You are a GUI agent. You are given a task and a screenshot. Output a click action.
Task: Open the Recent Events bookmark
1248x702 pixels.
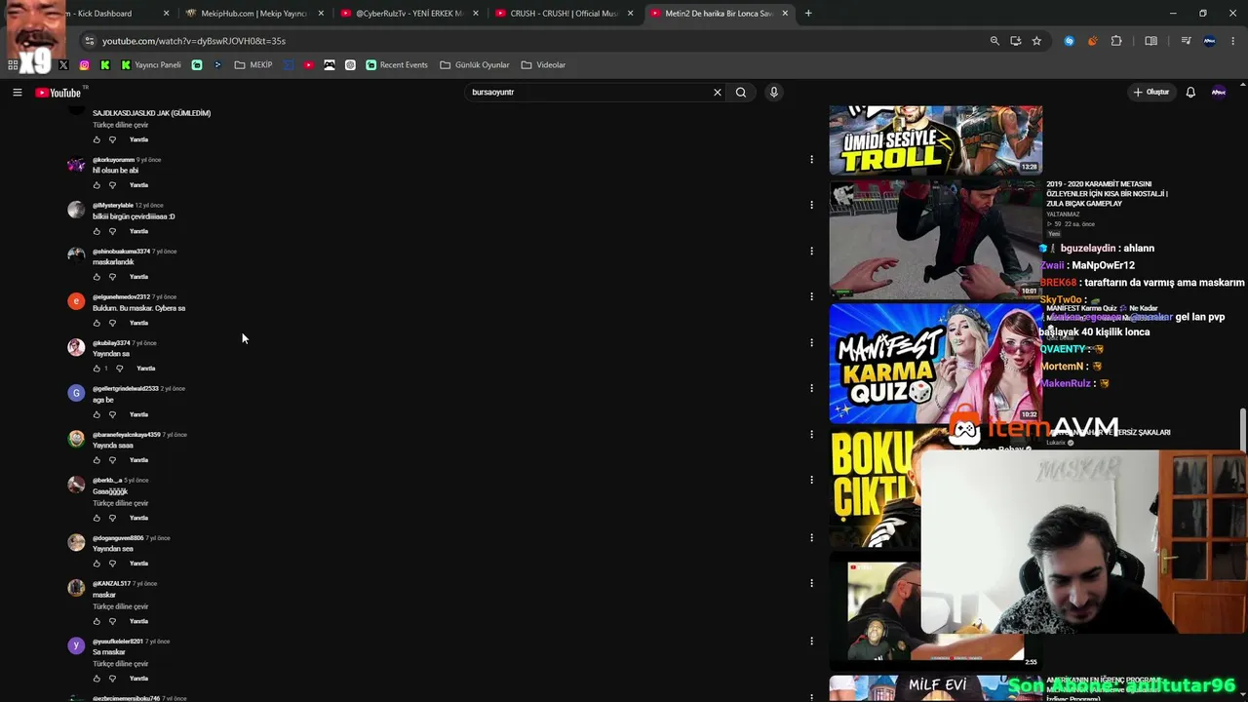pos(397,65)
